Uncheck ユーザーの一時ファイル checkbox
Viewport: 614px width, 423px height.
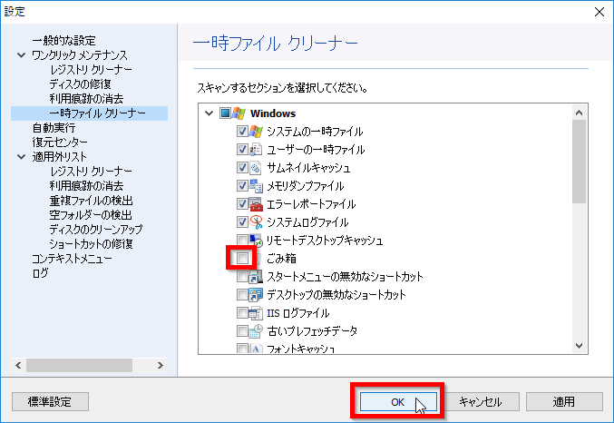coord(242,150)
